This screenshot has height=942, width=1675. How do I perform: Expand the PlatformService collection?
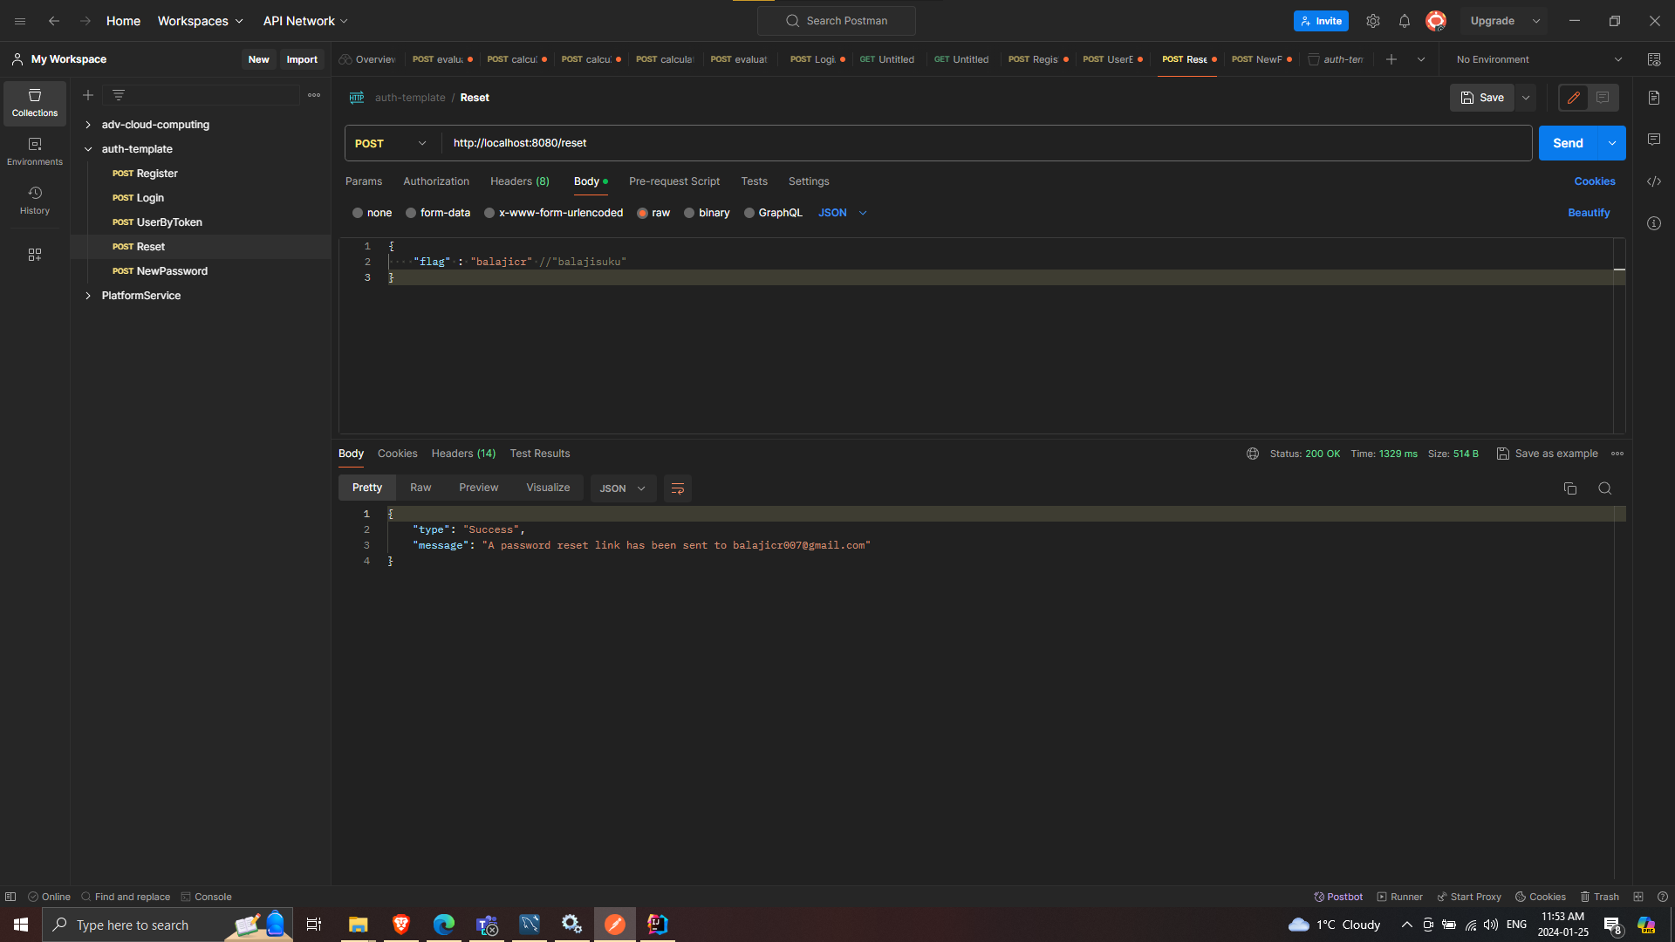pos(88,296)
